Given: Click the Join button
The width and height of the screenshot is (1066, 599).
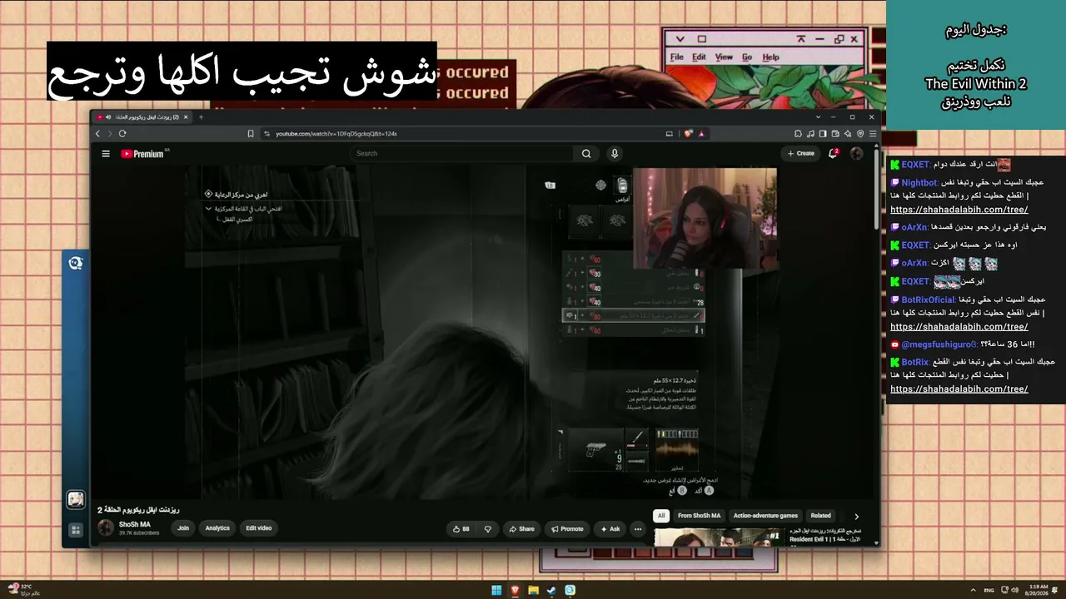Looking at the screenshot, I should (x=183, y=528).
